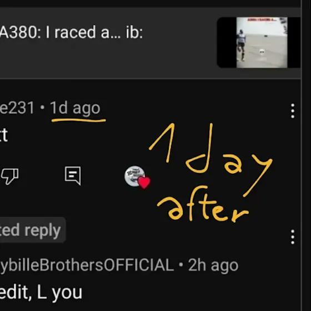
Task: Click the creator heart badge on the comment
Action: [x=137, y=177]
